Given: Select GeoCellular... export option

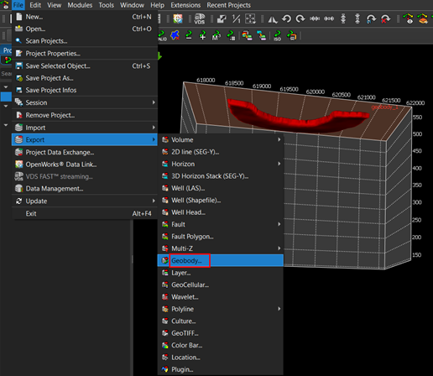Looking at the screenshot, I should point(221,285).
